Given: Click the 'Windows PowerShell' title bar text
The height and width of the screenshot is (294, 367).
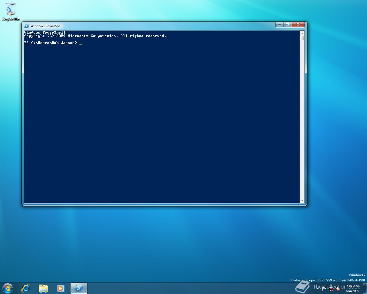Looking at the screenshot, I should pos(46,26).
